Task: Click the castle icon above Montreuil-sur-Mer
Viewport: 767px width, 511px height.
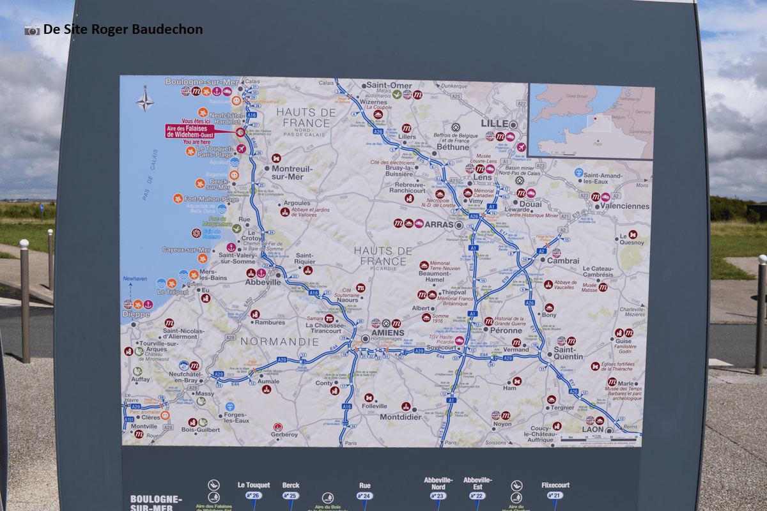Action: click(276, 158)
